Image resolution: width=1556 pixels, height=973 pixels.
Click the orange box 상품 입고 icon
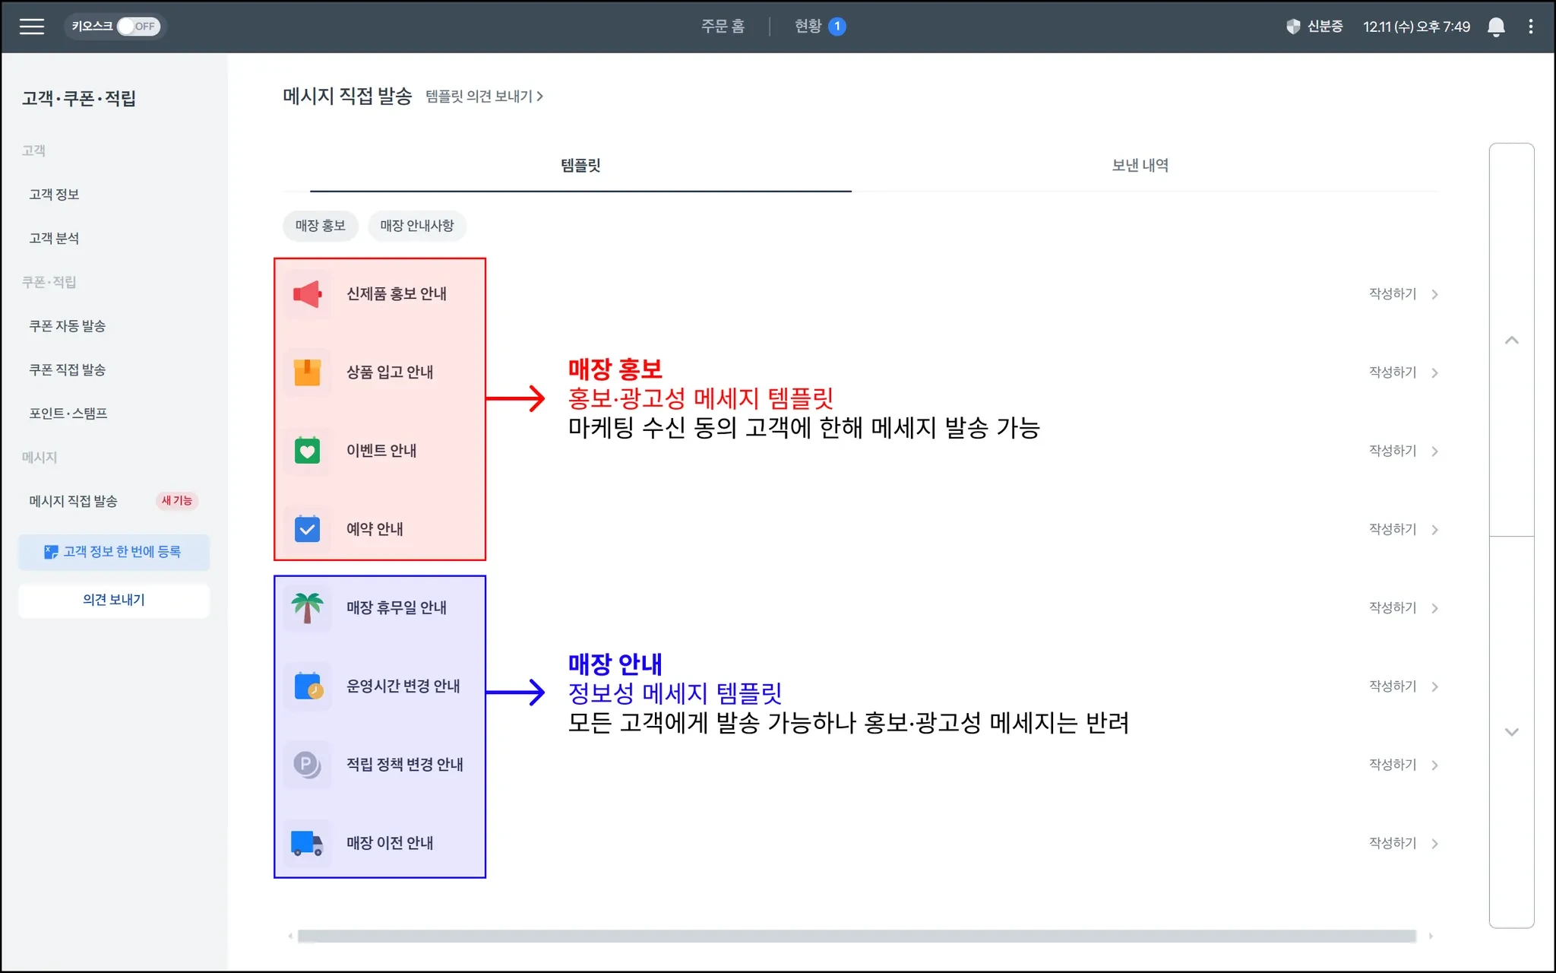308,372
